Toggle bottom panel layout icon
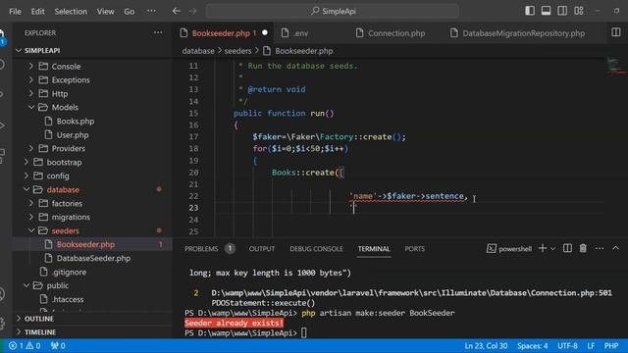Viewport: 628px width, 353px height. 546,11
